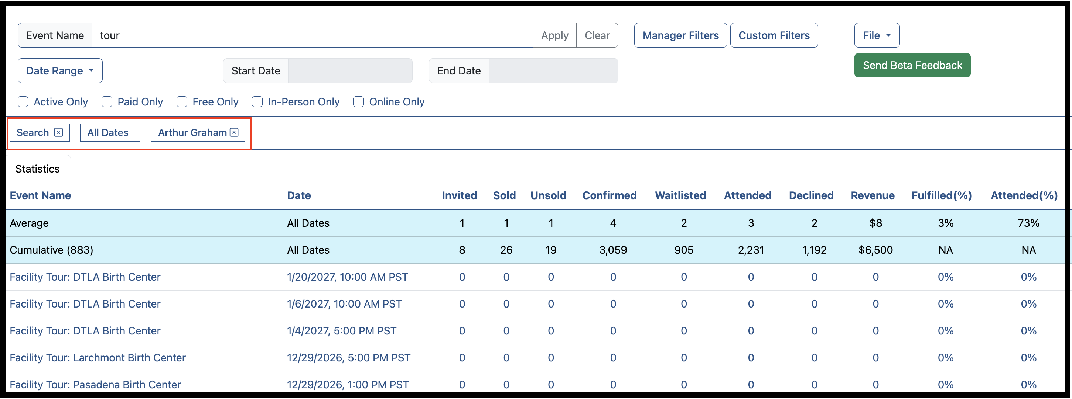This screenshot has width=1072, height=399.
Task: Remove the Search filter chip via its x icon
Action: 59,132
